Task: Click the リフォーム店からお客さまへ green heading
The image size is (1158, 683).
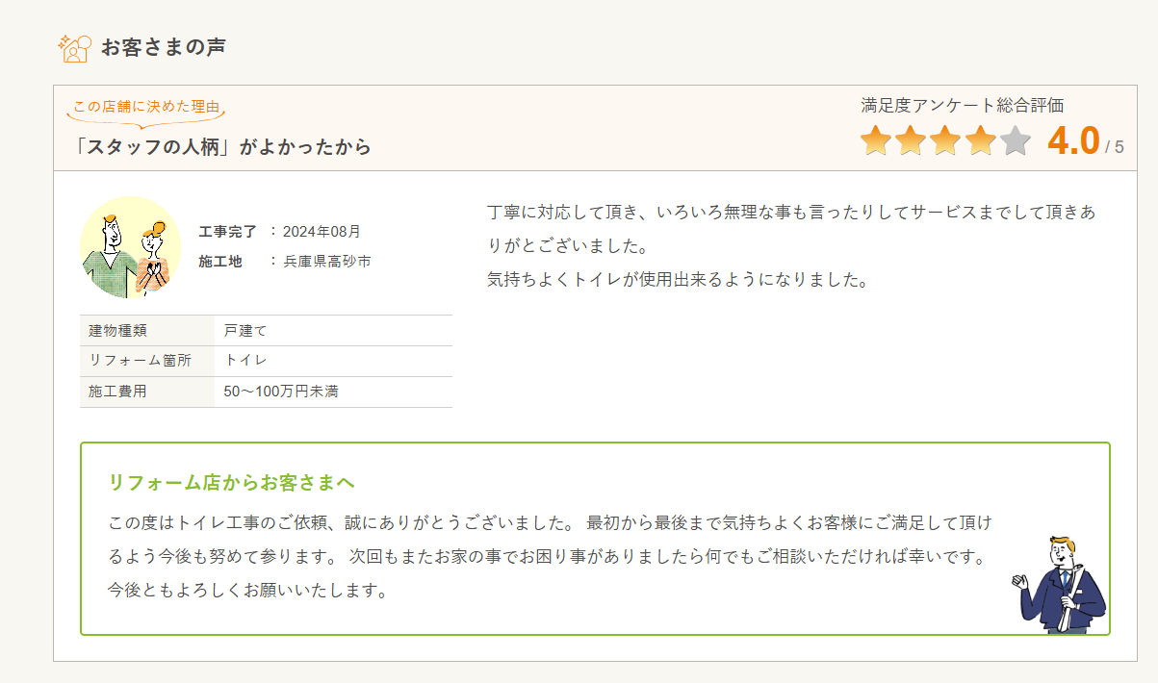Action: coord(232,482)
